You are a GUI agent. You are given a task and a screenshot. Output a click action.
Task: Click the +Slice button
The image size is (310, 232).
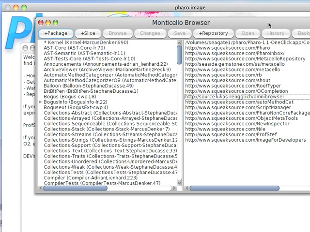pyautogui.click(x=88, y=33)
